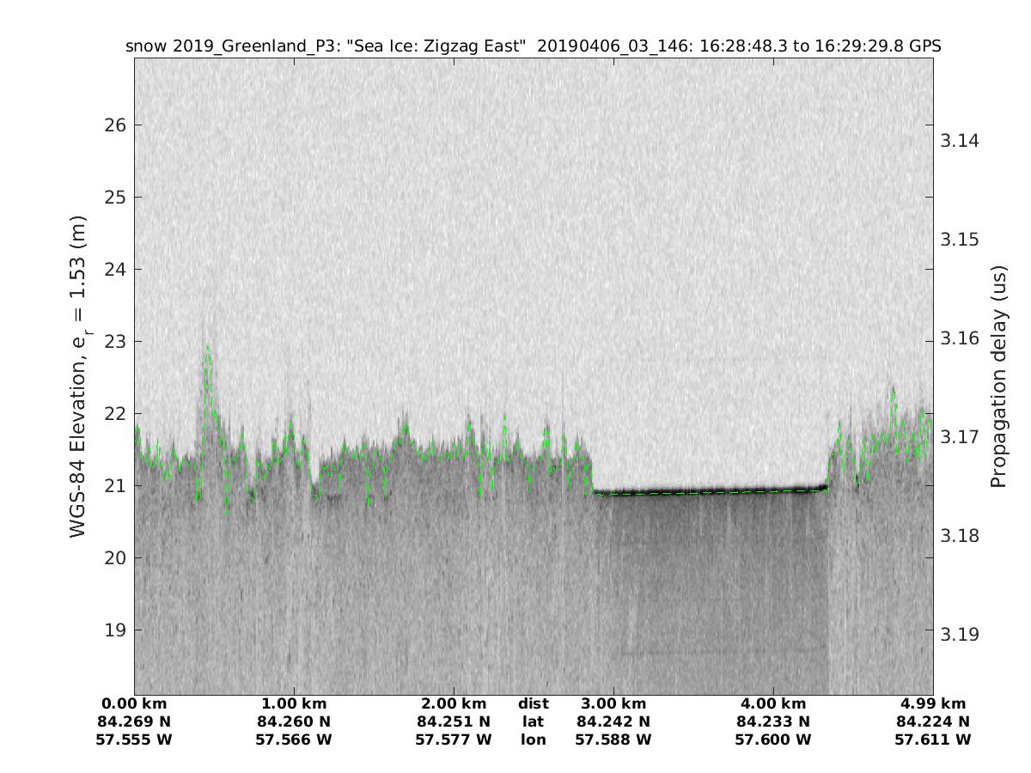Screen dimensions: 1031x773
Task: Select the 1.00 km distance label
Action: click(x=294, y=703)
